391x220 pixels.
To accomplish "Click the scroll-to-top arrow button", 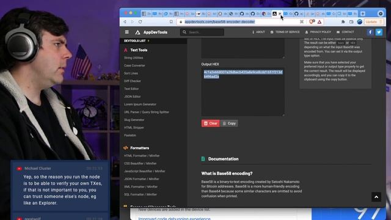I will click(x=376, y=197).
